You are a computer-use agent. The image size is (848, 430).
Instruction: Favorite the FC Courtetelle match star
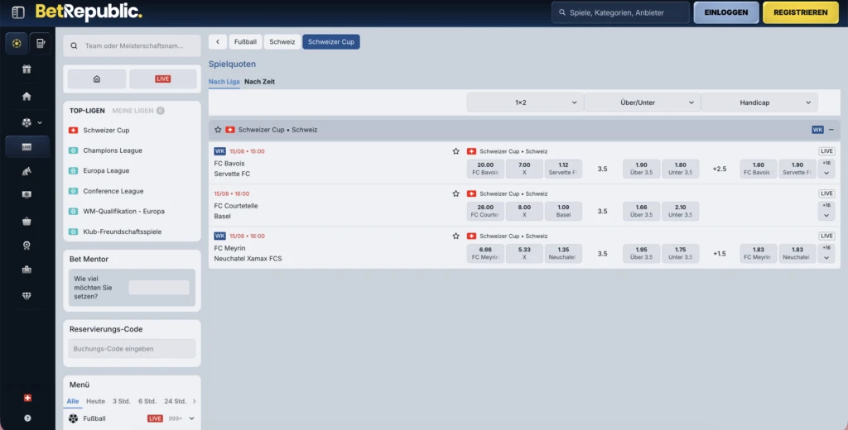(x=456, y=193)
